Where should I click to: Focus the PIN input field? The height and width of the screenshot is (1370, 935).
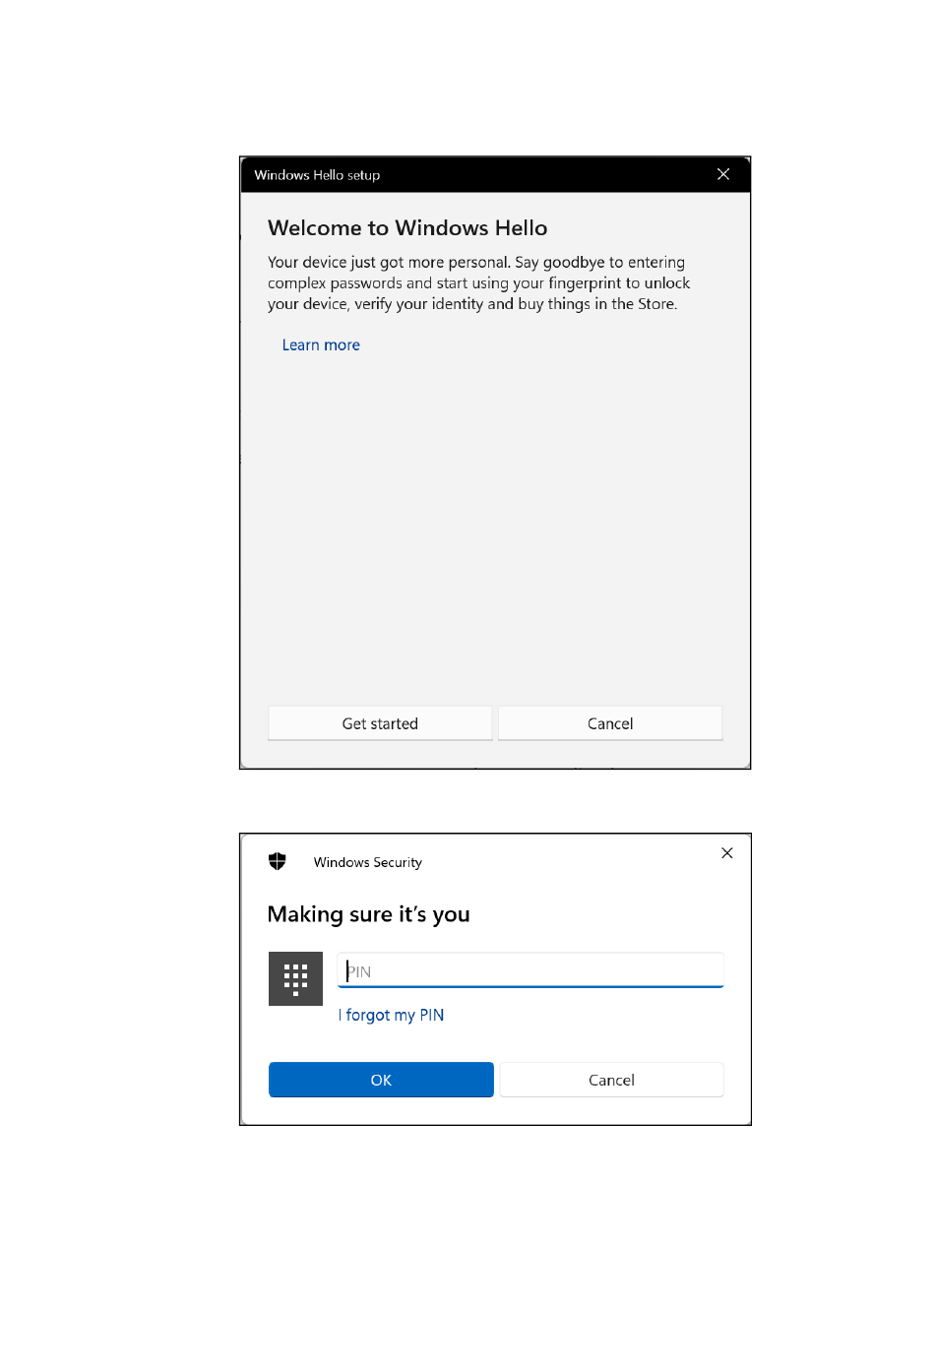[530, 970]
